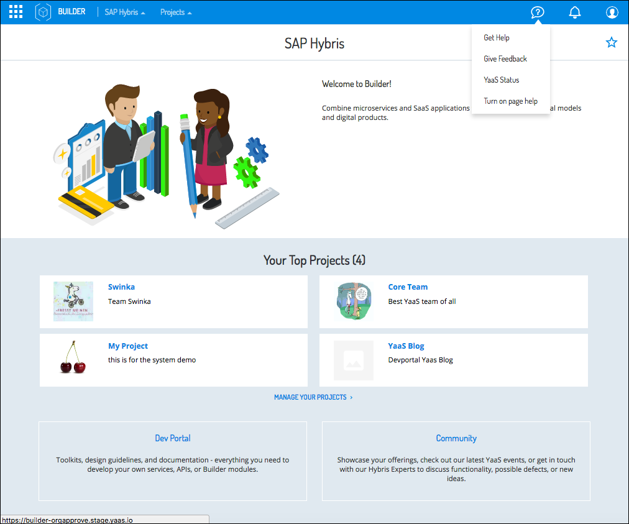This screenshot has width=629, height=524.
Task: Click the Community showcase description text
Action: (x=456, y=469)
